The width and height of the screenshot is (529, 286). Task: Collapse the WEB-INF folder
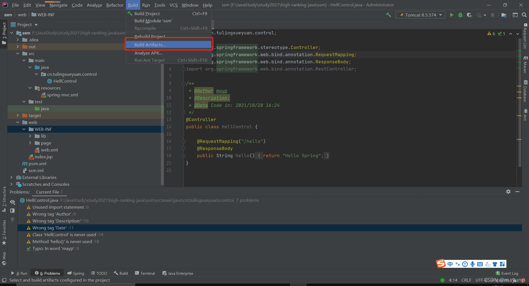point(24,129)
